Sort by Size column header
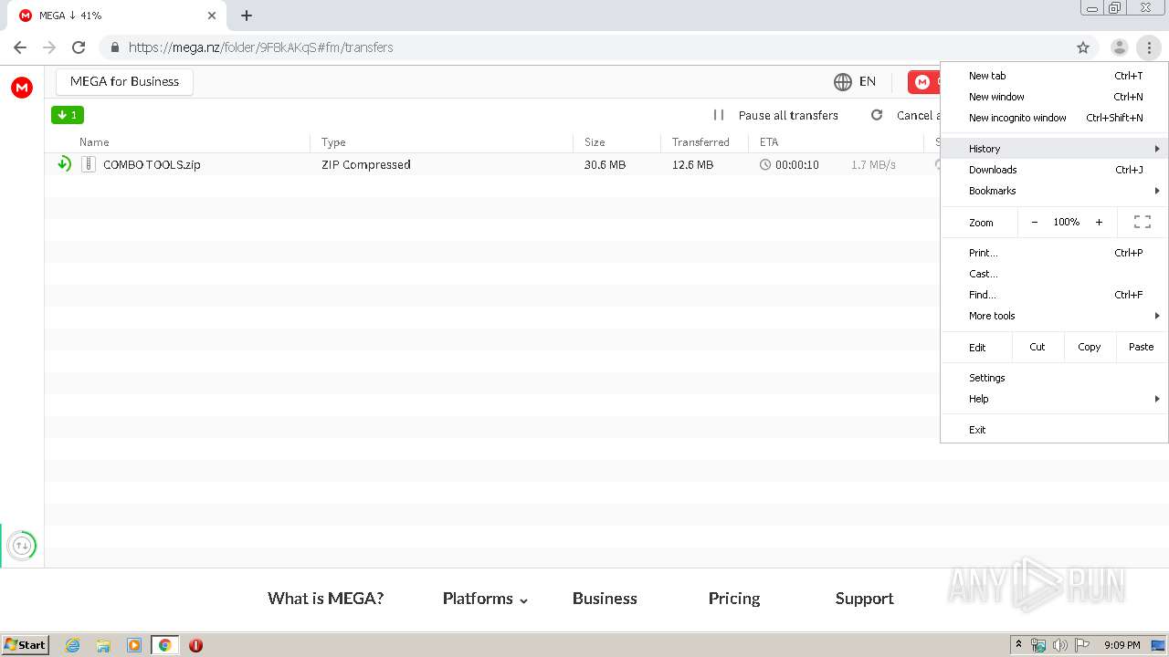 click(x=595, y=142)
